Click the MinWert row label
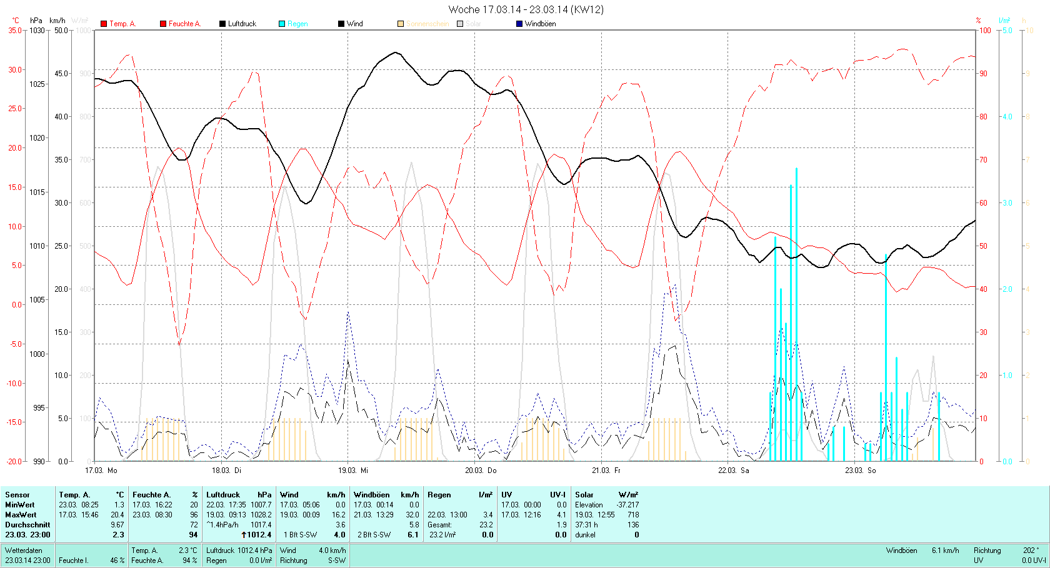The width and height of the screenshot is (1050, 568). coord(20,505)
